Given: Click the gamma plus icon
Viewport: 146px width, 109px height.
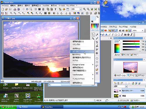Looking at the screenshot, I should tap(41, 13).
